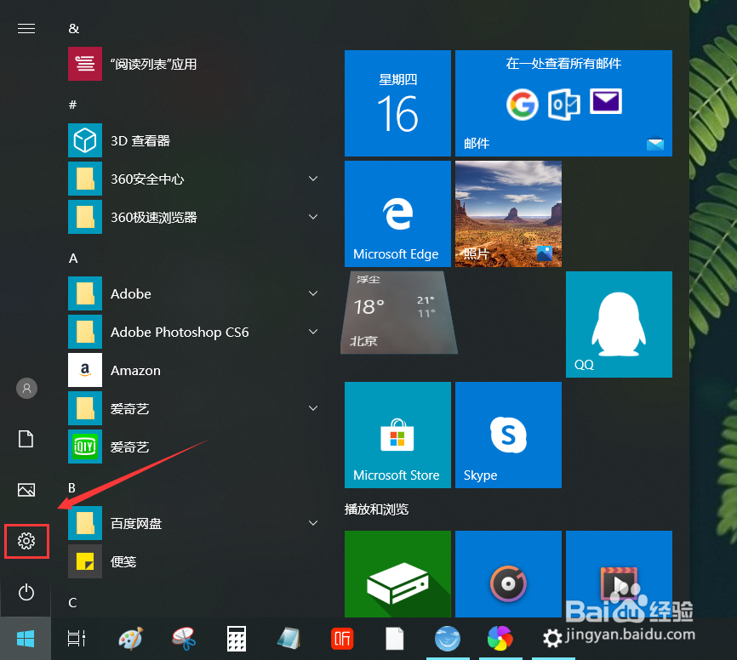Open the user account icon
This screenshot has width=737, height=660.
pyautogui.click(x=26, y=389)
